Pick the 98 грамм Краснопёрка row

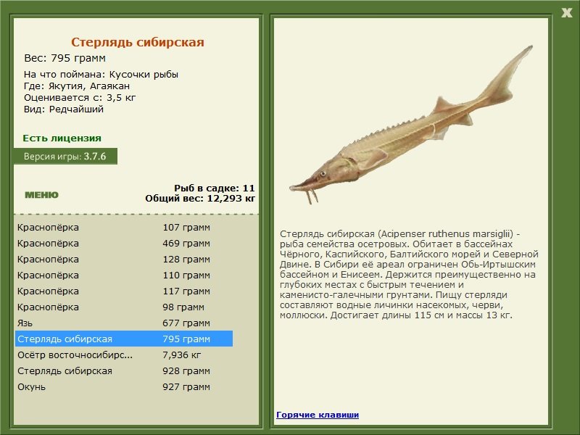coord(123,307)
